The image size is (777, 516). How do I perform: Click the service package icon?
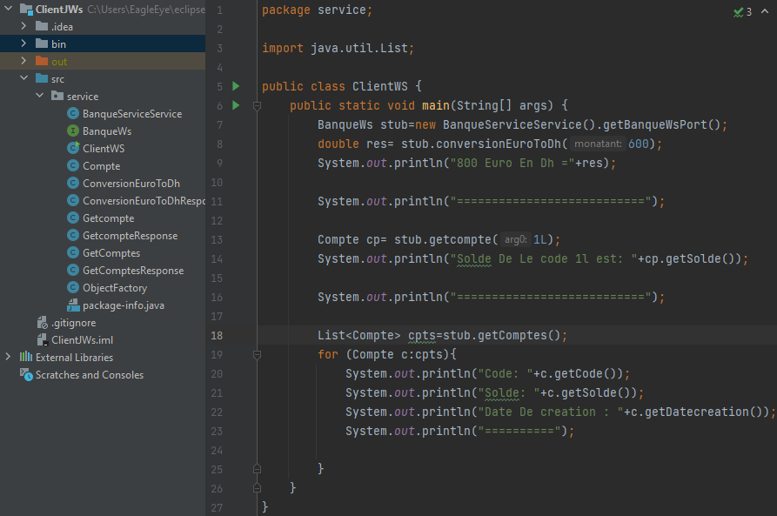(57, 96)
